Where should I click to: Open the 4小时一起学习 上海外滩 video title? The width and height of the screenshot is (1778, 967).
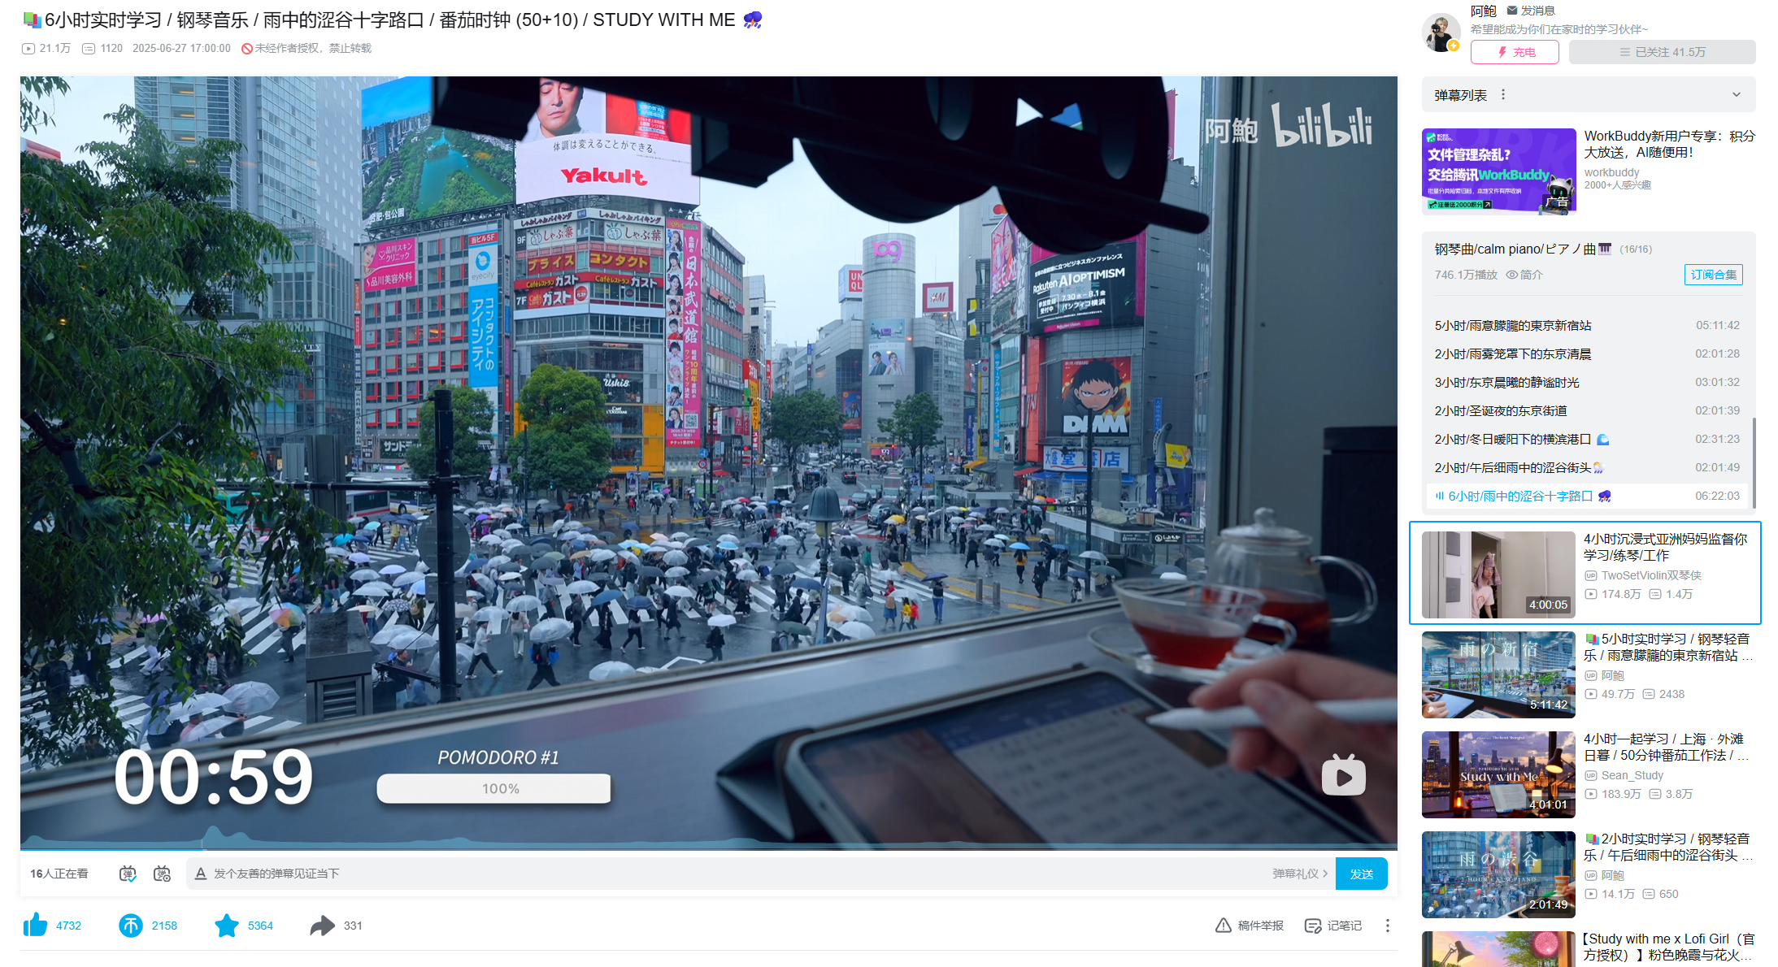[x=1667, y=747]
